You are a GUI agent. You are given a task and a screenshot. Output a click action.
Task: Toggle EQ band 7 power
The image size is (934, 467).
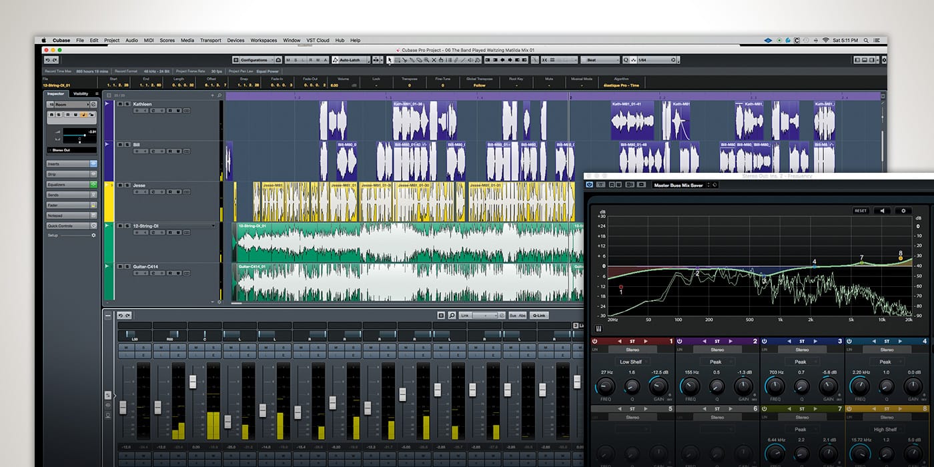pos(764,408)
